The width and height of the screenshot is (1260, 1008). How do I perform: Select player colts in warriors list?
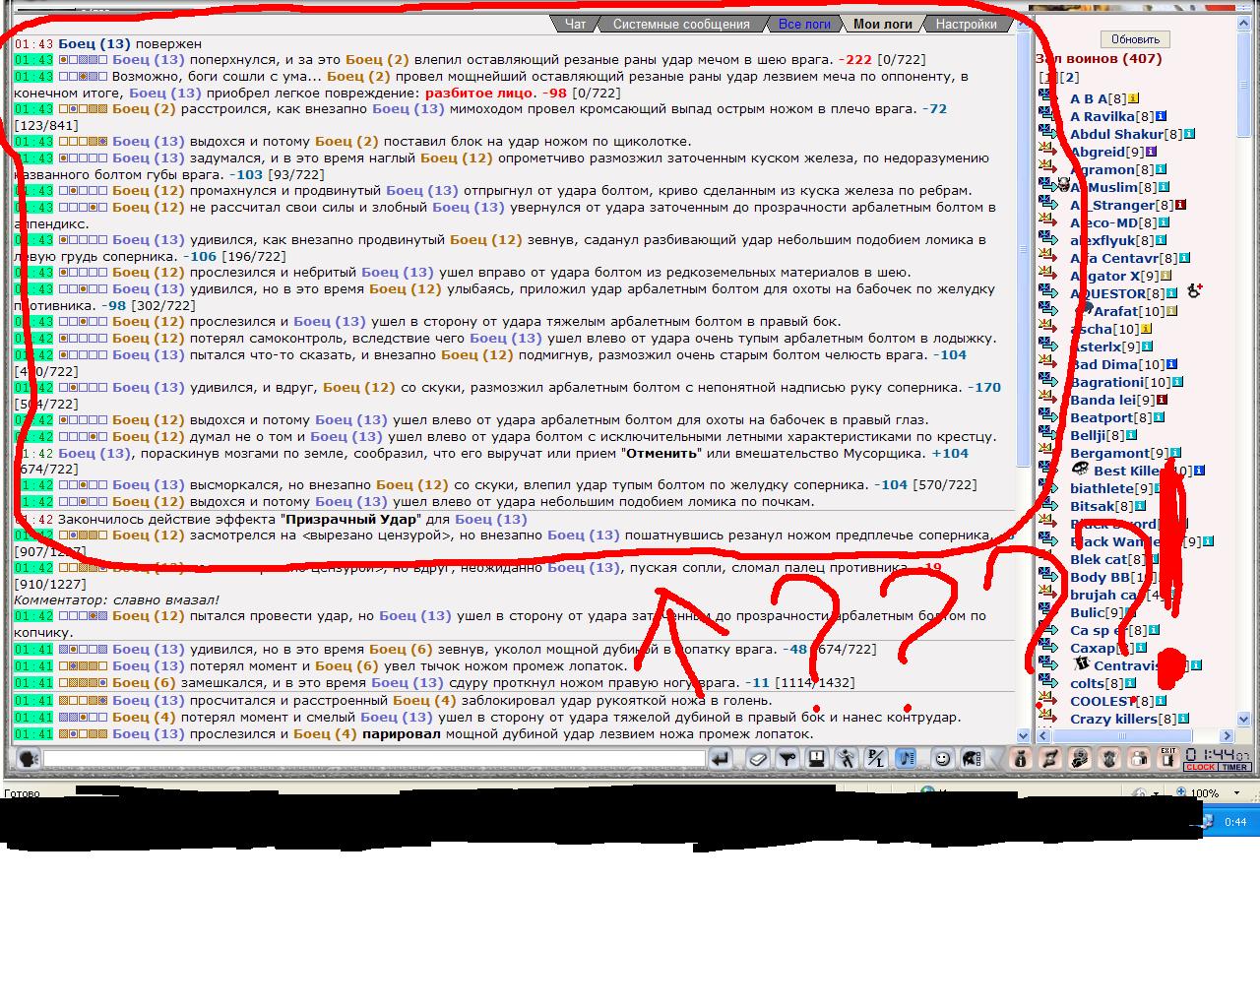[1088, 683]
